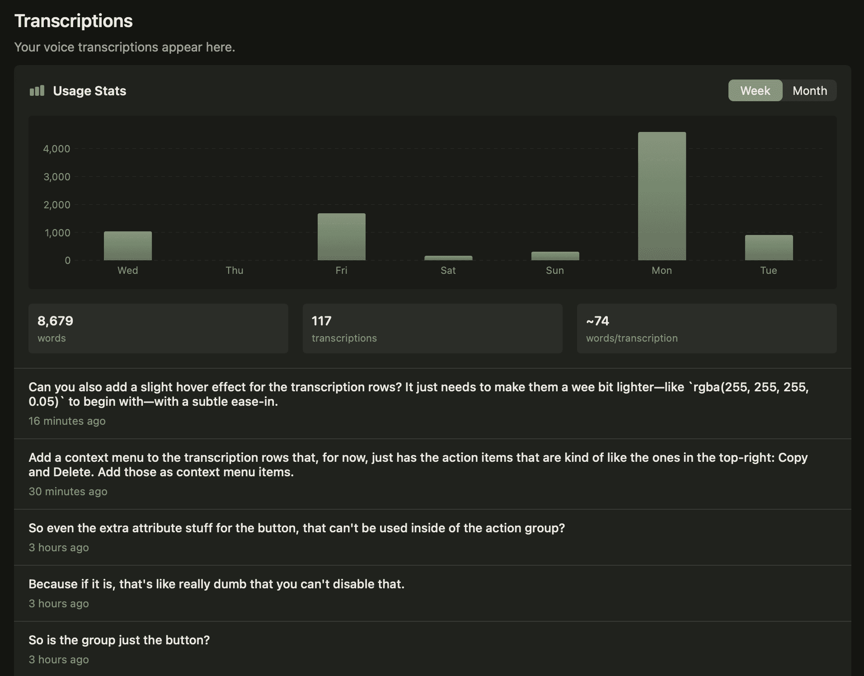
Task: Click the "16 minutes ago" timestamp
Action: [67, 421]
